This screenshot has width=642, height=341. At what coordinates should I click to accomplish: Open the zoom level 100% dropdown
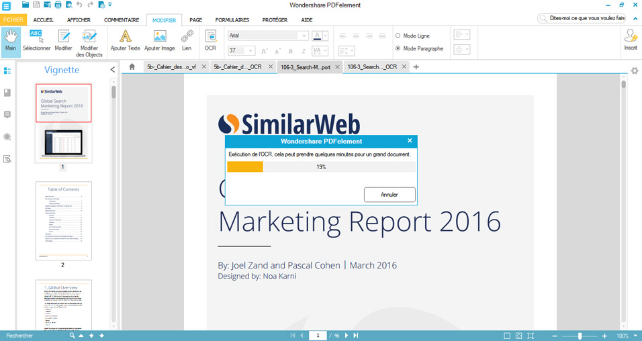pos(635,336)
